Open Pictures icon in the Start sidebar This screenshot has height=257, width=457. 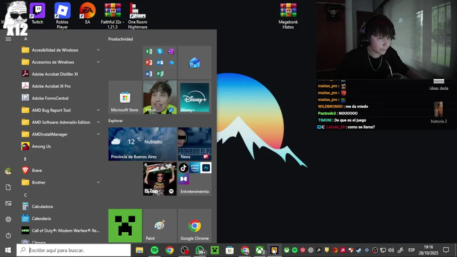[x=8, y=203]
